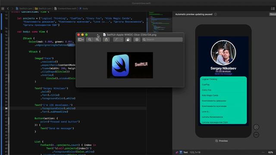276x155 pixels.
Task: Focus the Search field in Preview window
Action: pyautogui.click(x=162, y=40)
